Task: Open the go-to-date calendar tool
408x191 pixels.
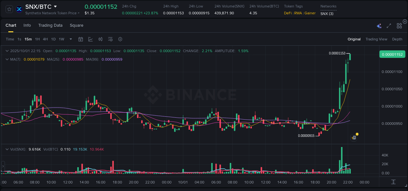Action: pos(81,39)
